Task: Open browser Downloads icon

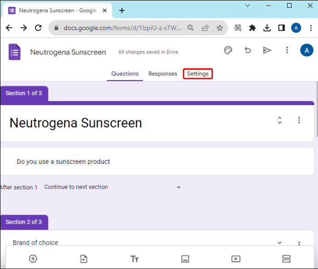Action: tap(267, 28)
